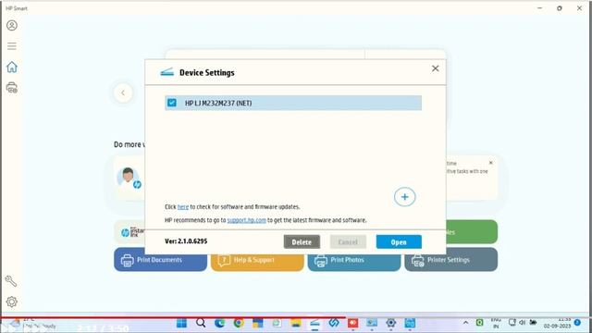Launch Microsoft Edge from taskbar
The height and width of the screenshot is (333, 592).
click(x=220, y=323)
